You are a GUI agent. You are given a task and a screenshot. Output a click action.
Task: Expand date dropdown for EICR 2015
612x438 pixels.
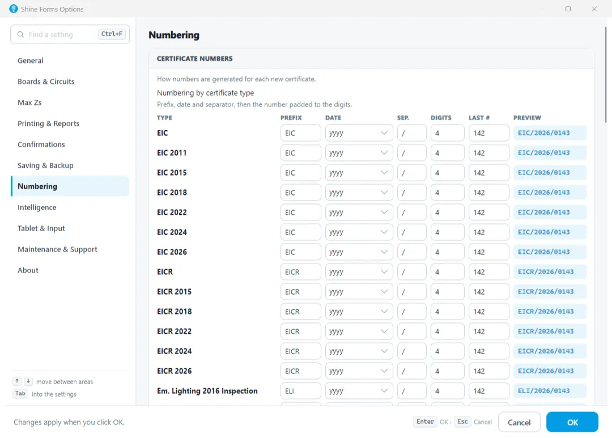[x=359, y=292]
